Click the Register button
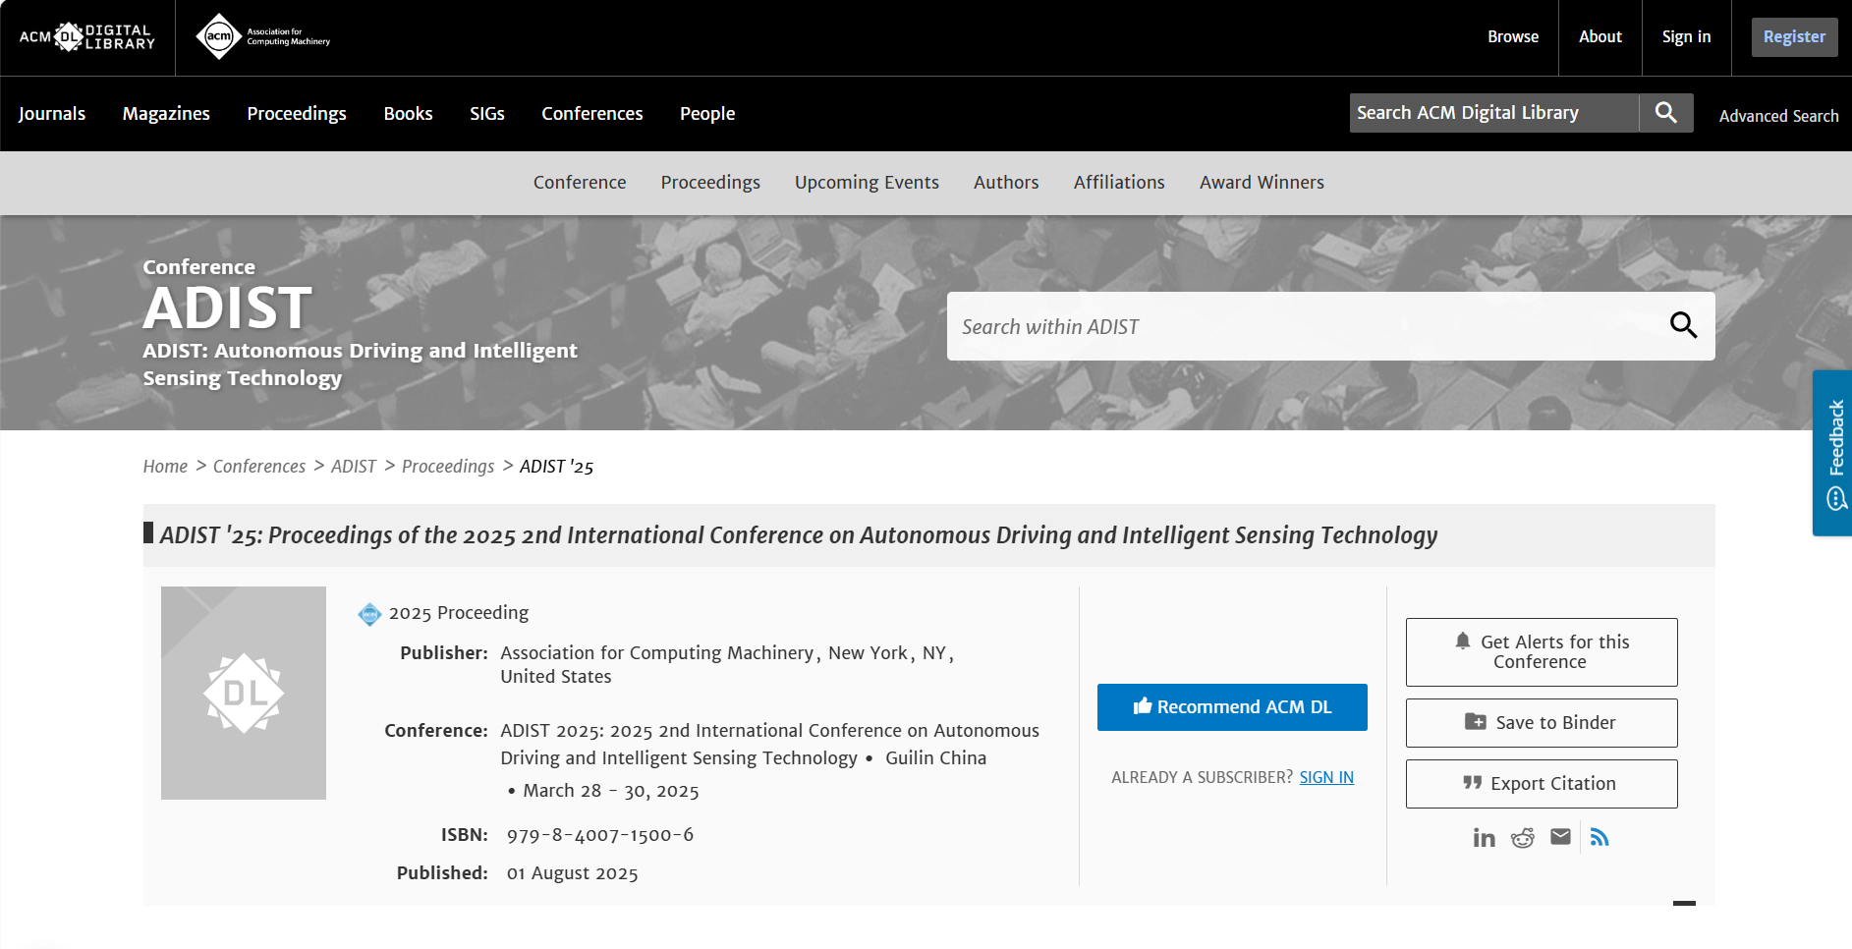Viewport: 1852px width, 949px height. (x=1794, y=37)
